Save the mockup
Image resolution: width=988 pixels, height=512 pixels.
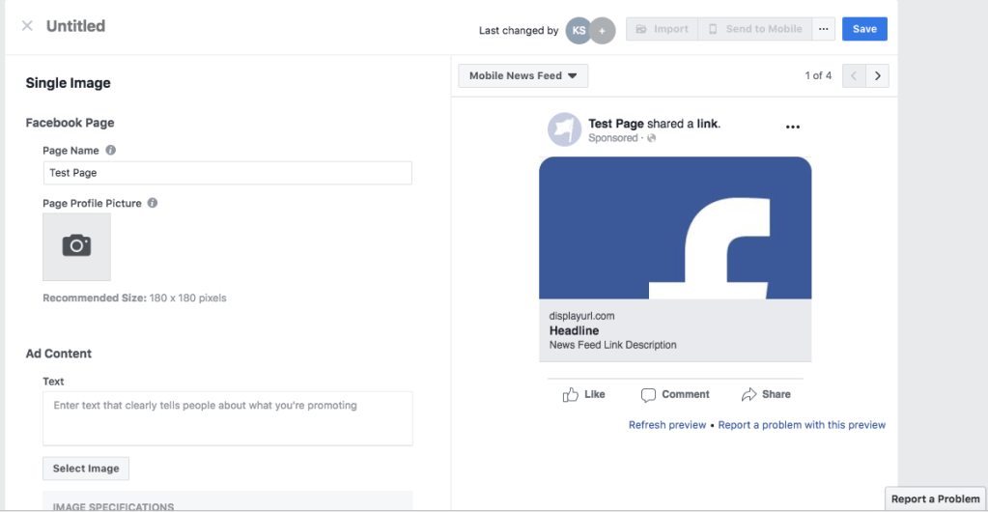pos(864,29)
